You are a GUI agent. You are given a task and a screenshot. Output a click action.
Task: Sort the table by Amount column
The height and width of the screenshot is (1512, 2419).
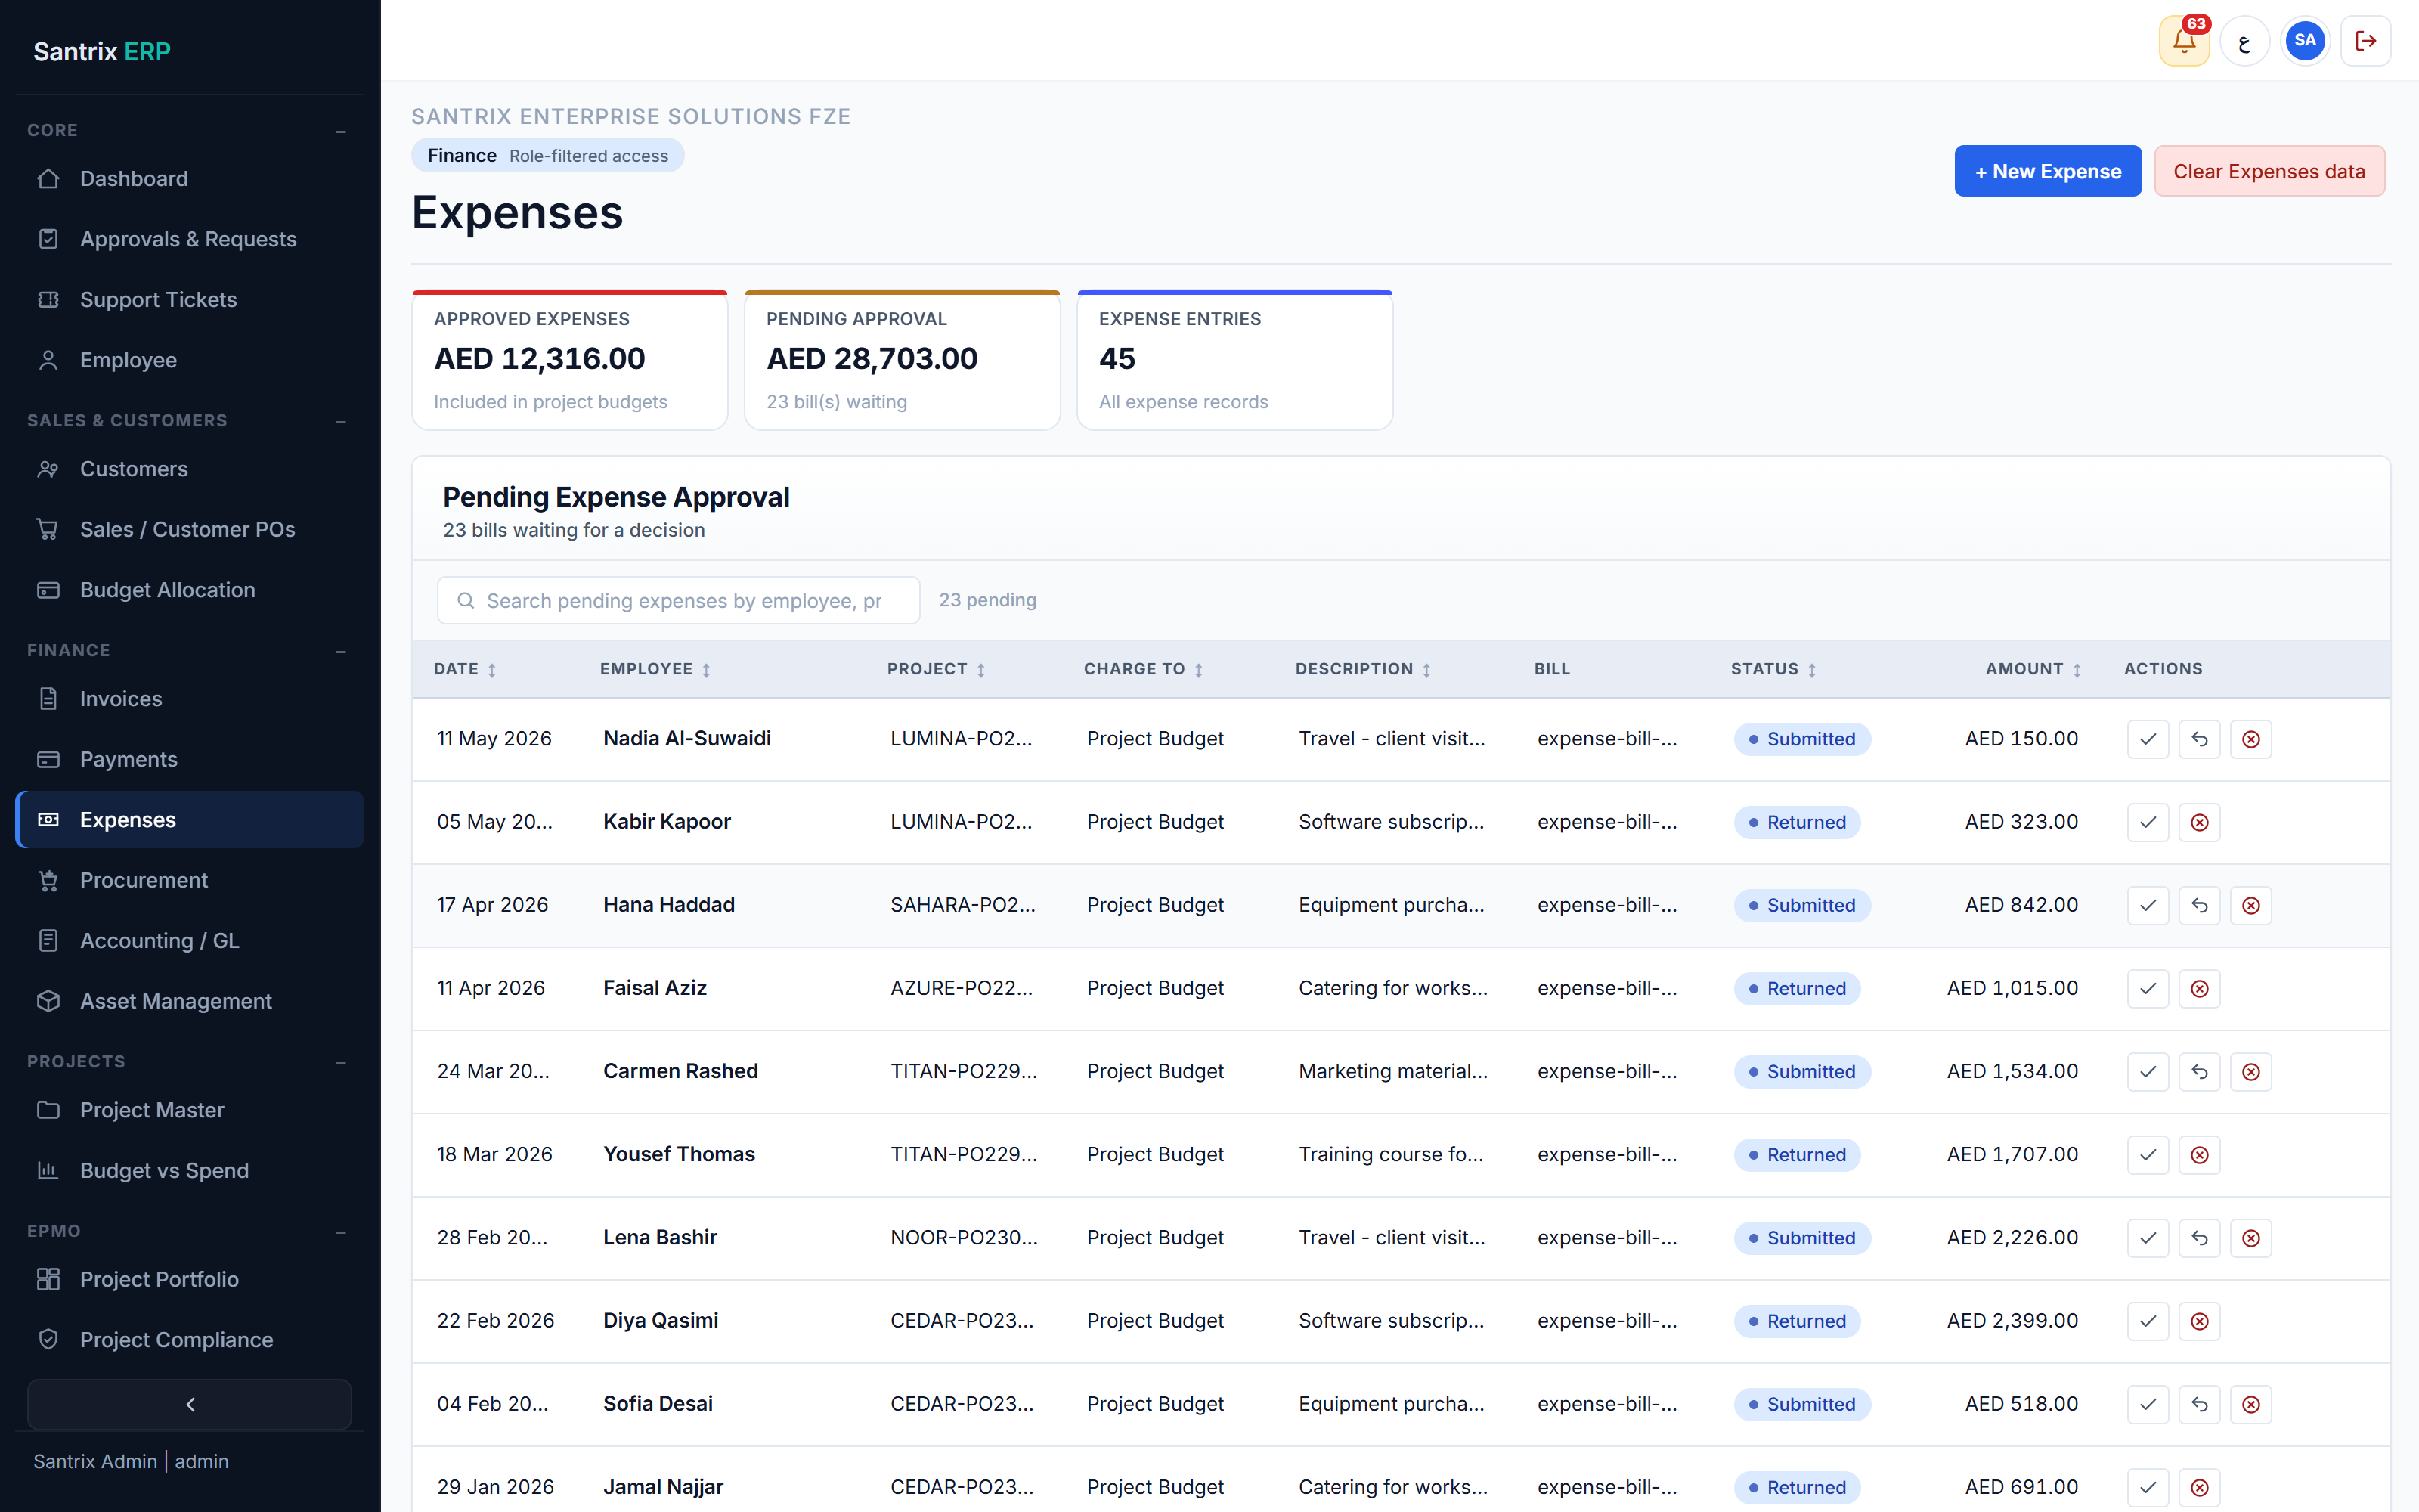pyautogui.click(x=2033, y=669)
